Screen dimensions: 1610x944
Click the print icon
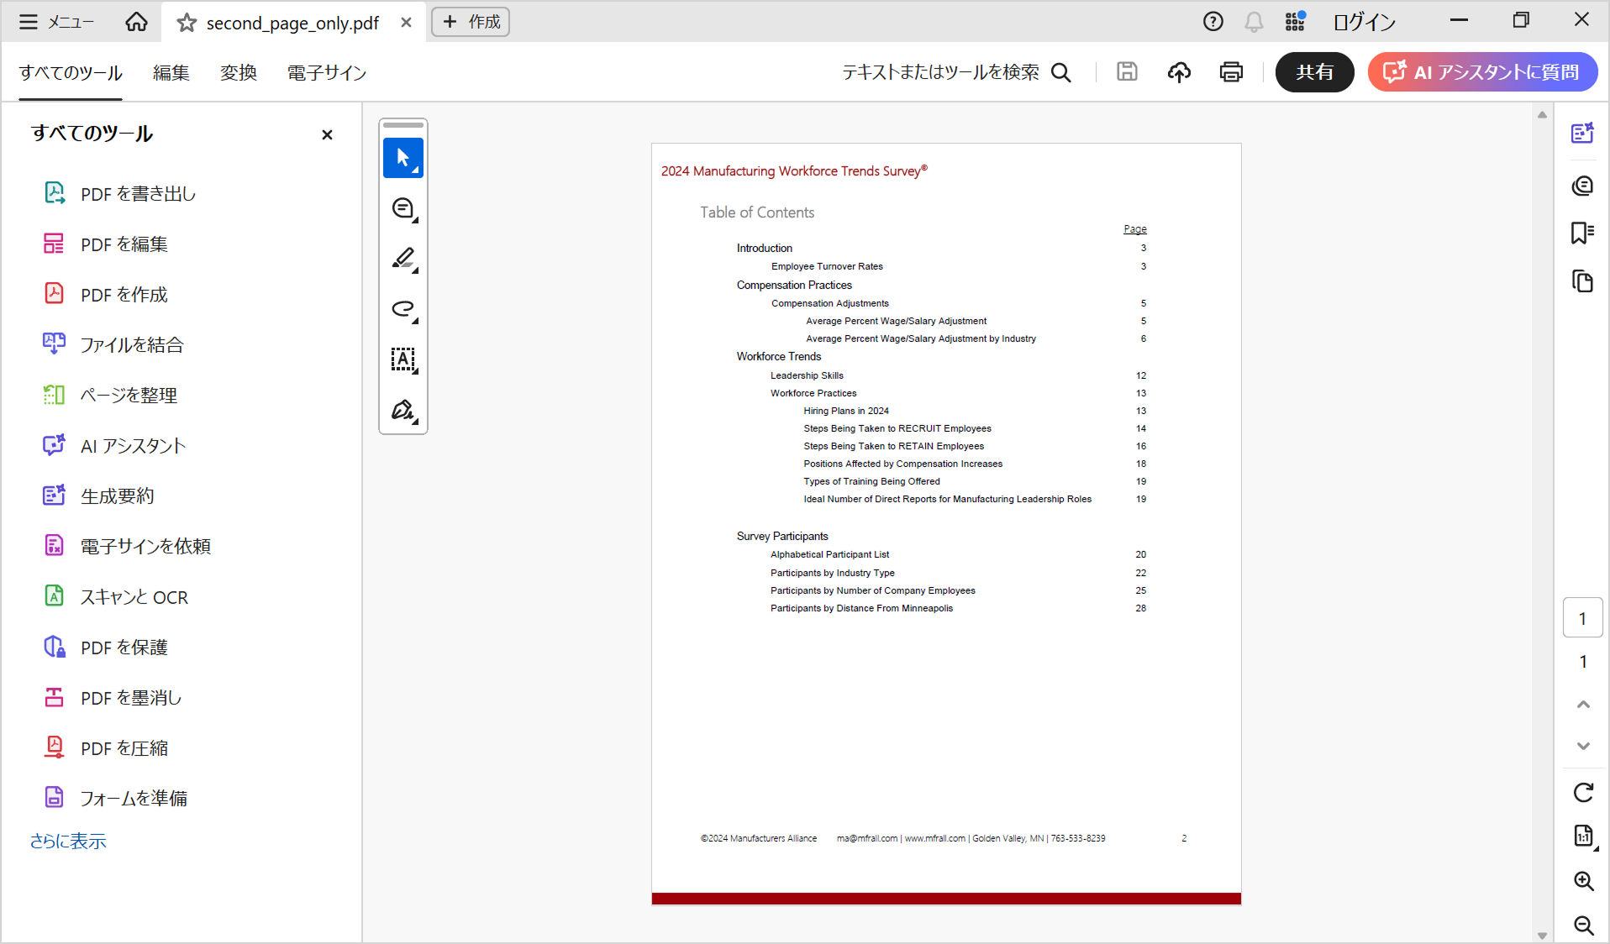click(x=1231, y=72)
